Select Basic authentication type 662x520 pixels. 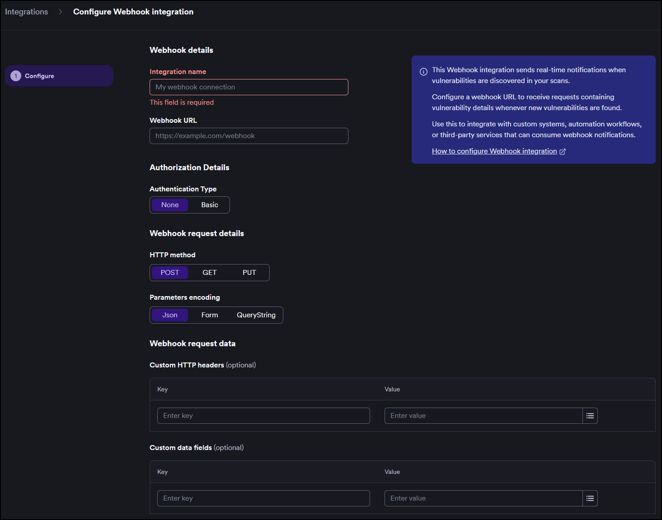pyautogui.click(x=209, y=204)
